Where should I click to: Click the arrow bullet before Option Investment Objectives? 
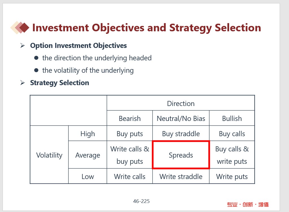pyautogui.click(x=23, y=46)
